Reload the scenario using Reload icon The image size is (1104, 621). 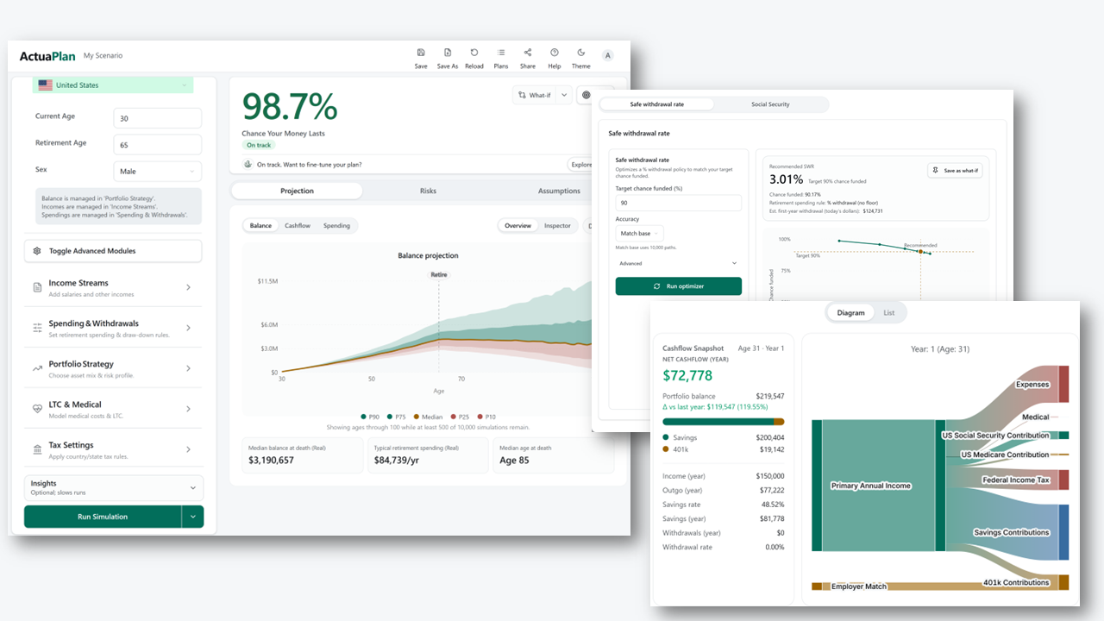point(474,53)
